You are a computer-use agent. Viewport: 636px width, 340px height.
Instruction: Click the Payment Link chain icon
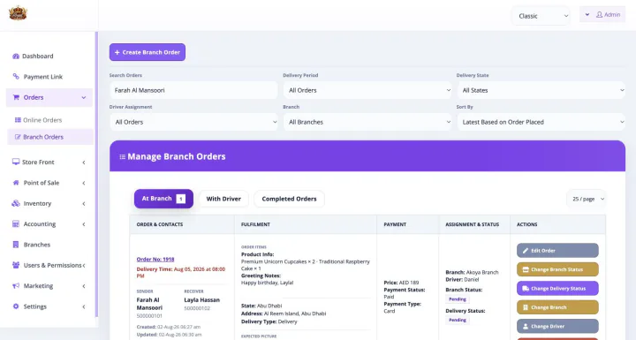(16, 76)
